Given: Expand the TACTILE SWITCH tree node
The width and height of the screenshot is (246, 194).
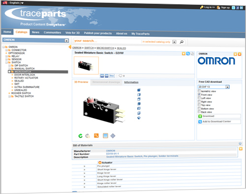Looking at the screenshot, I should click(x=9, y=97).
